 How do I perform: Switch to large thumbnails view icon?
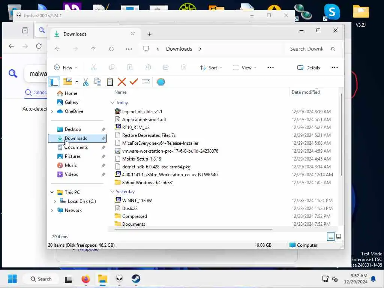point(339,236)
